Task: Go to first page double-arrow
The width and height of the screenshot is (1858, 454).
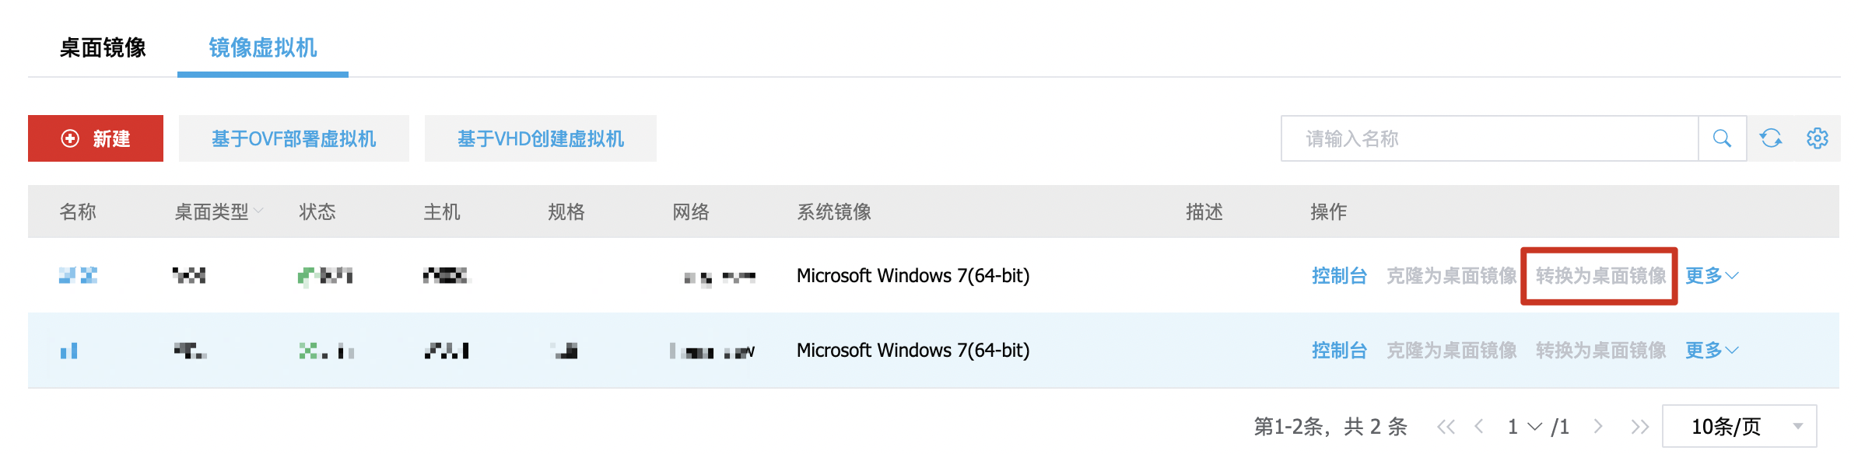Action: point(1446,426)
